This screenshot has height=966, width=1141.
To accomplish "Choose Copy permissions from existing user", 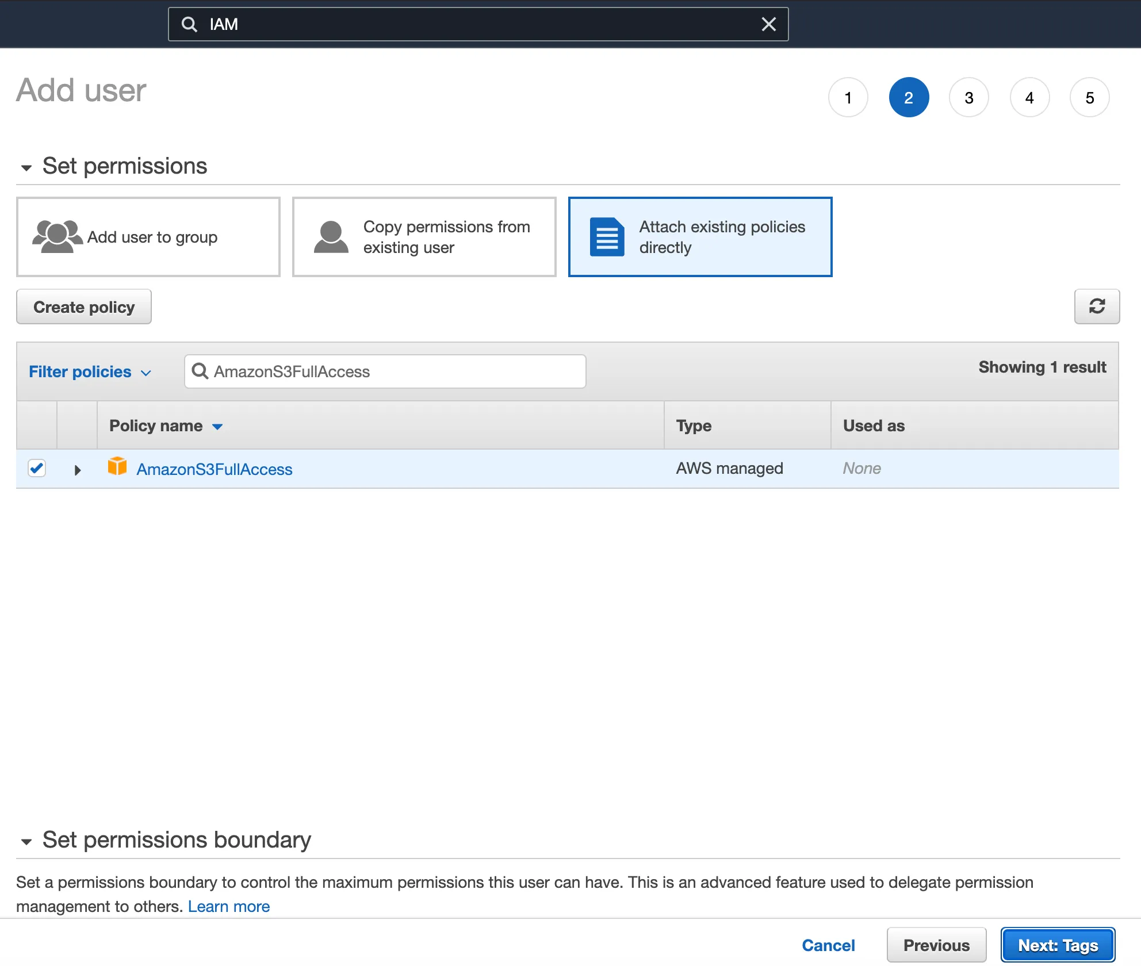I will click(x=424, y=236).
